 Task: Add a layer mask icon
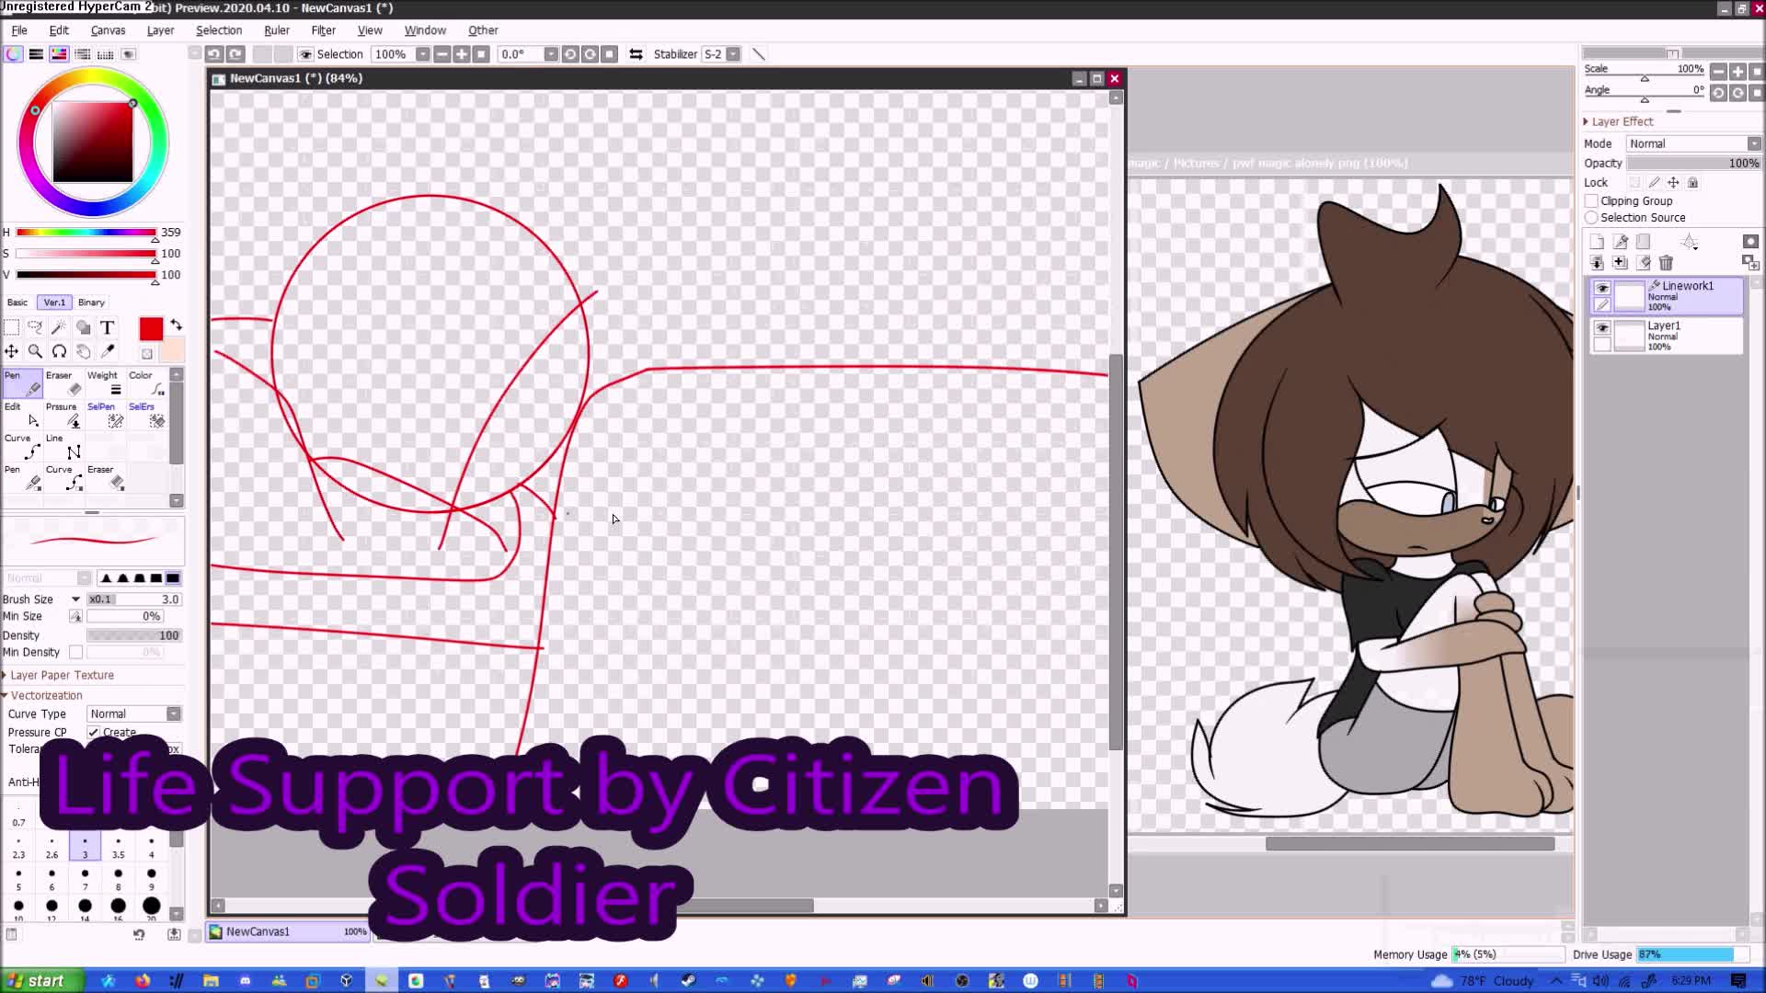click(x=1750, y=242)
